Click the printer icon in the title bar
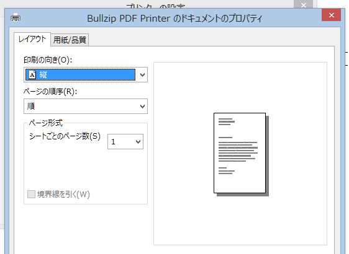The image size is (349, 254). (x=16, y=17)
